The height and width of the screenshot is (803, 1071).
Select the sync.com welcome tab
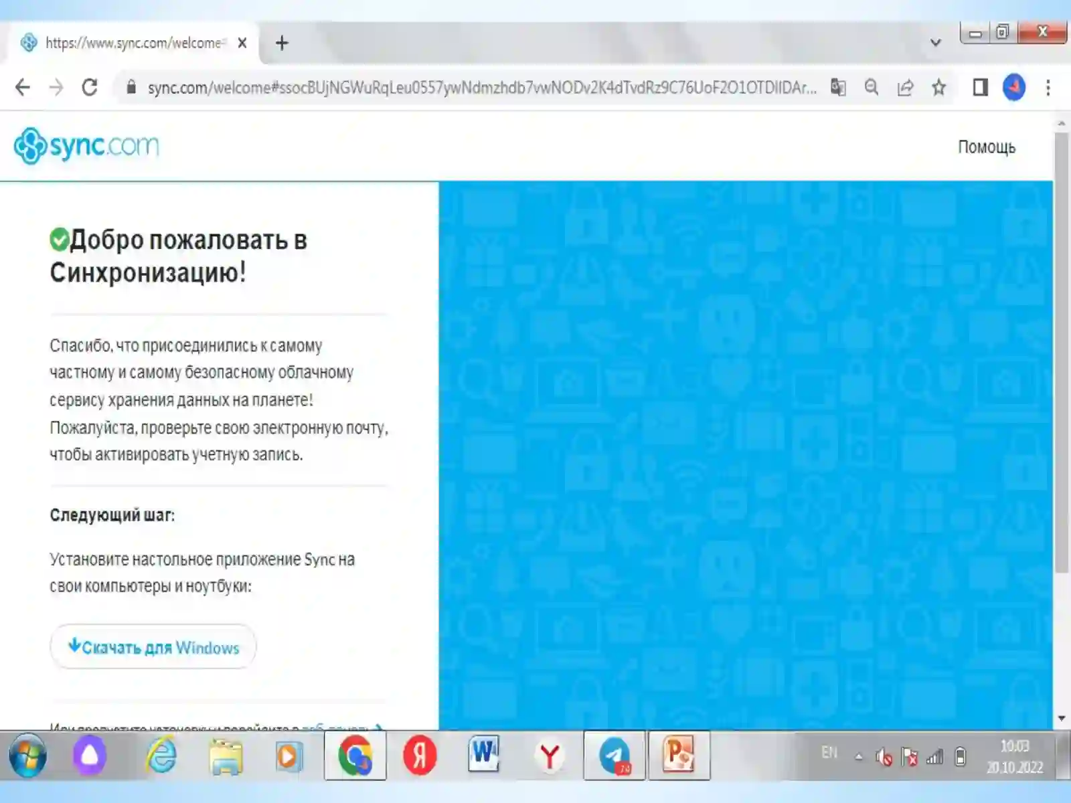pyautogui.click(x=133, y=43)
